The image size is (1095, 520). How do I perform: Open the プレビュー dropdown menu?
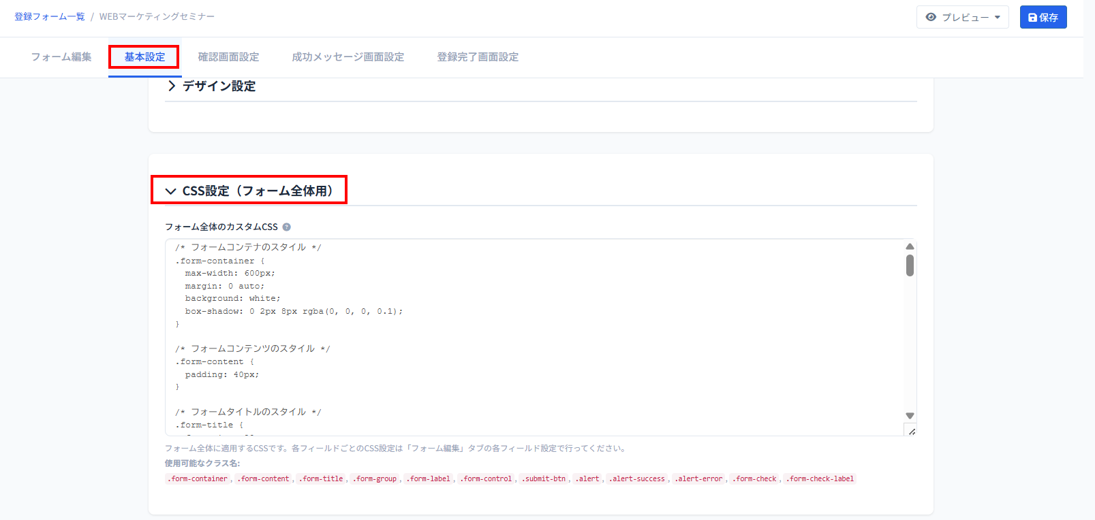click(x=962, y=18)
